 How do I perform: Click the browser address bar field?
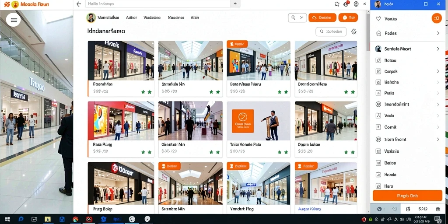pos(157,3)
